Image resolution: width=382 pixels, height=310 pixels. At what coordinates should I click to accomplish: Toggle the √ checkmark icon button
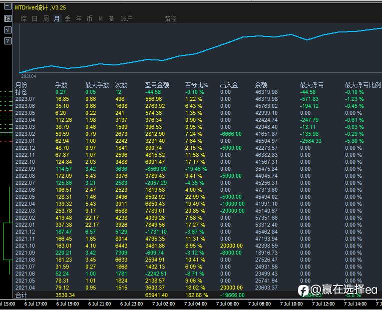point(8,30)
